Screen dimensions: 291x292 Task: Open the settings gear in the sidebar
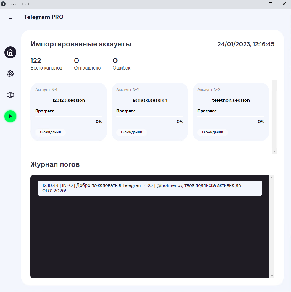click(x=10, y=74)
